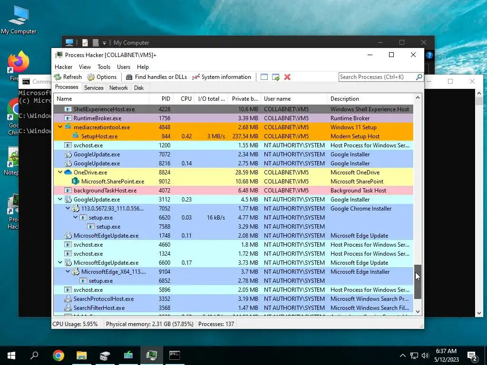The image size is (487, 365).
Task: Select the mediacreationtool.exe process icon
Action: pyautogui.click(x=68, y=126)
